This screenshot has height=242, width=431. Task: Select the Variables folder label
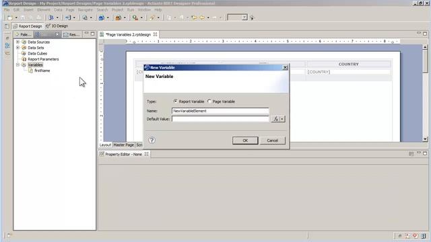[x=35, y=65]
